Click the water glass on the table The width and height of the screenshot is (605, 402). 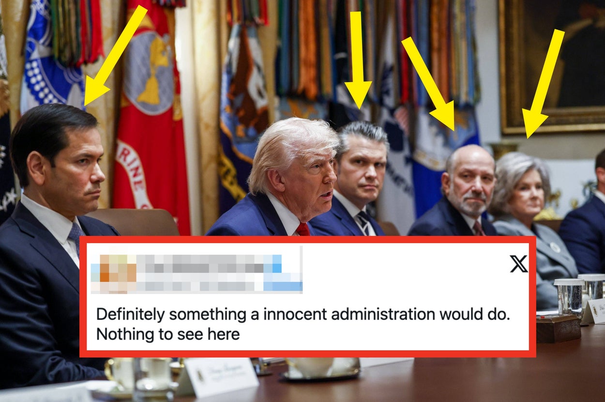569,297
